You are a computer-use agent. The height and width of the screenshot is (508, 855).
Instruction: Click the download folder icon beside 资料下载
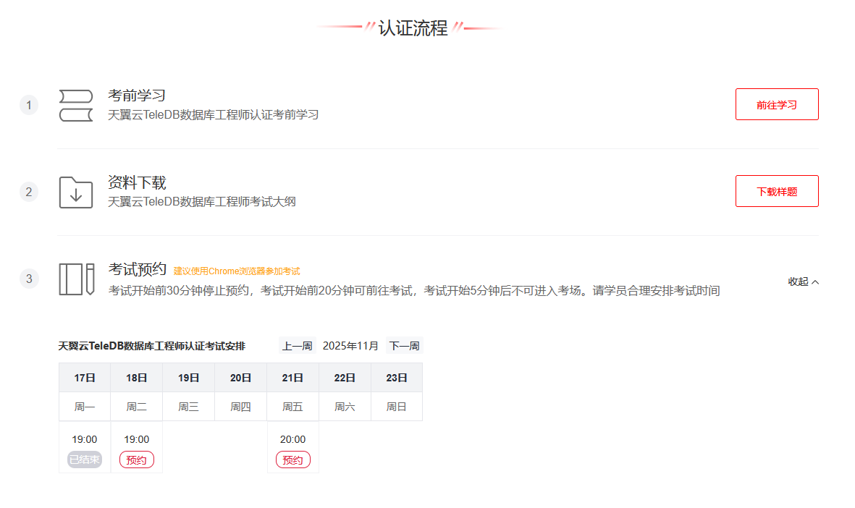coord(76,192)
